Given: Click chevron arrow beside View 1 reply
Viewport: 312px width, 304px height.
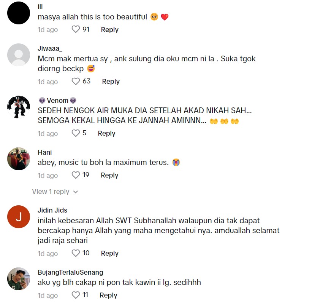Looking at the screenshot, I should pyautogui.click(x=75, y=192).
